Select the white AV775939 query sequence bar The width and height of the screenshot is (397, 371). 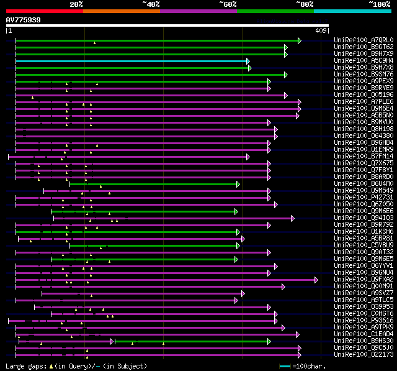point(167,25)
